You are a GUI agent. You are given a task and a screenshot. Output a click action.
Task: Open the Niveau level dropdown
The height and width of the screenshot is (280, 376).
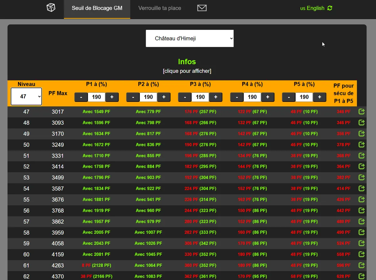(x=26, y=97)
